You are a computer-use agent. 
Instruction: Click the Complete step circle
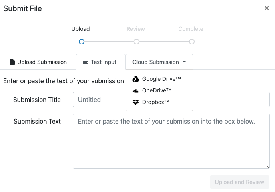pos(192,42)
